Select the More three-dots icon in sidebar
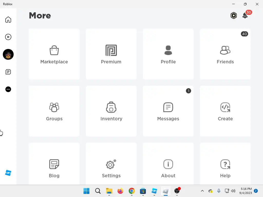This screenshot has height=197, width=263. coord(8,89)
